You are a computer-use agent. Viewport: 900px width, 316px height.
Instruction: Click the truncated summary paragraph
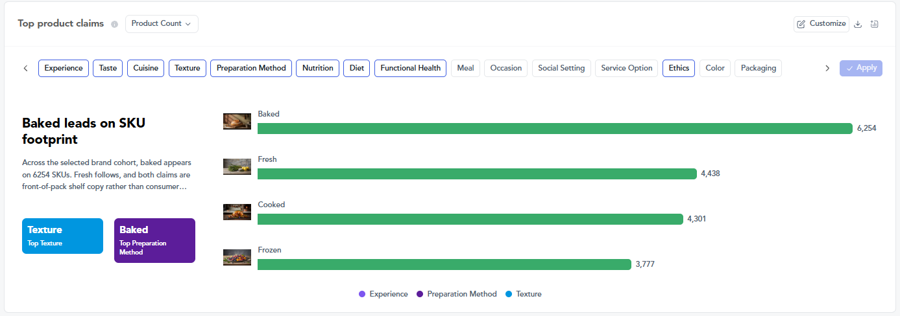coord(107,175)
